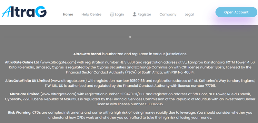The width and height of the screenshot is (258, 123).
Task: Click the diamond marker on the divider line
Action: (130, 37)
